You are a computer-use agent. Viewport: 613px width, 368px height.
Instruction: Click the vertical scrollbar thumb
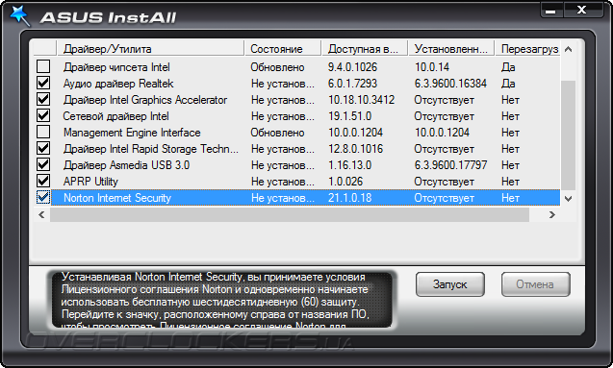pyautogui.click(x=569, y=135)
